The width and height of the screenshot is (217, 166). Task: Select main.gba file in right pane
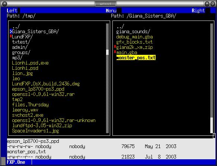(127, 53)
